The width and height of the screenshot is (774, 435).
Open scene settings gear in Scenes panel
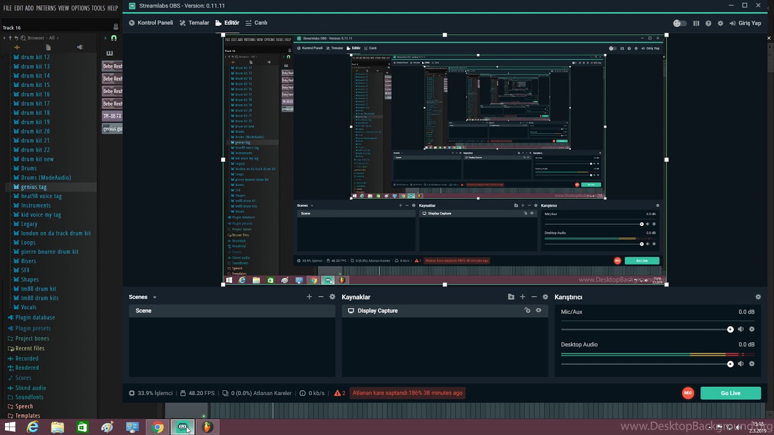click(x=332, y=297)
